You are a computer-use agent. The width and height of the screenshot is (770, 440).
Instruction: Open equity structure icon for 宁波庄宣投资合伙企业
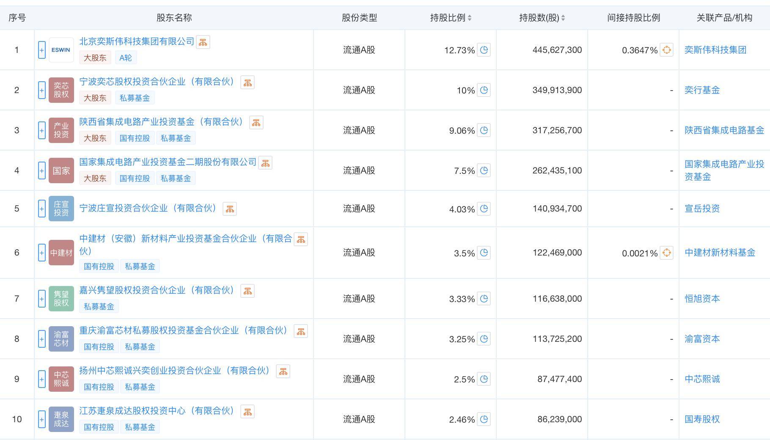tap(230, 209)
